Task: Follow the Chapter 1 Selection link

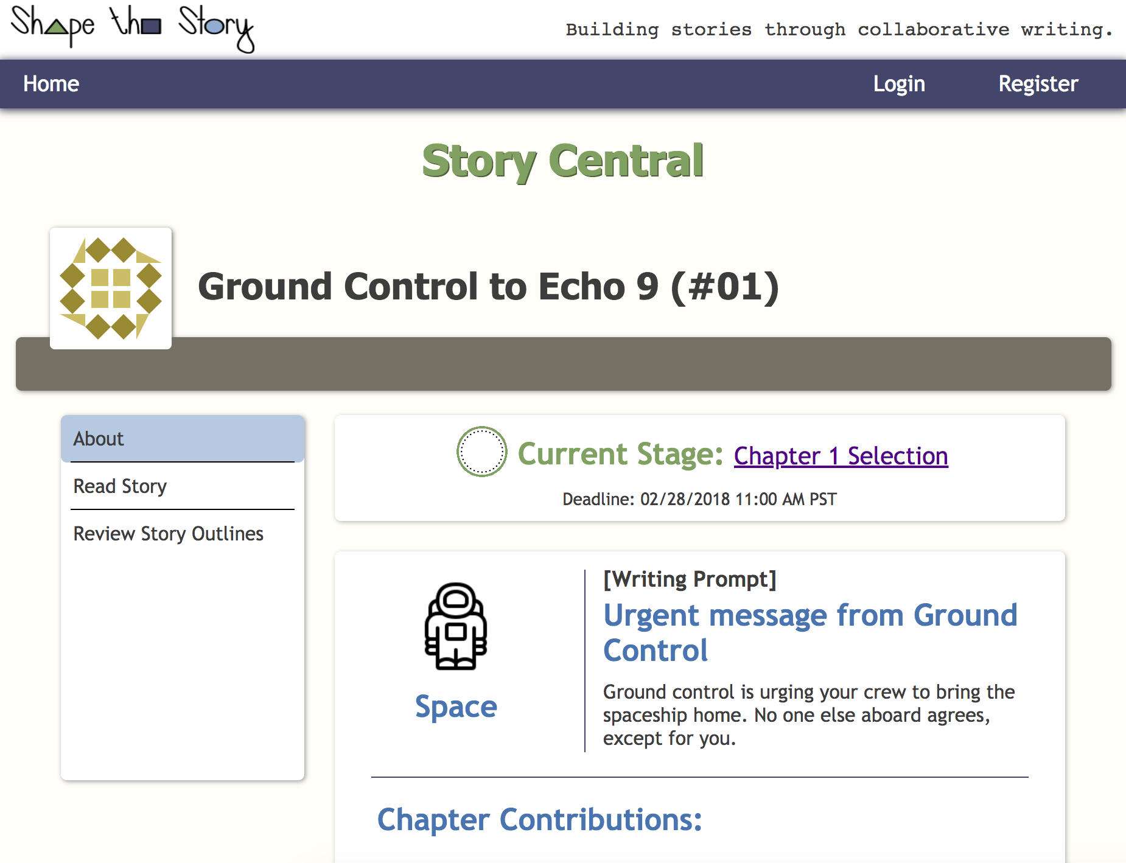Action: click(x=841, y=456)
